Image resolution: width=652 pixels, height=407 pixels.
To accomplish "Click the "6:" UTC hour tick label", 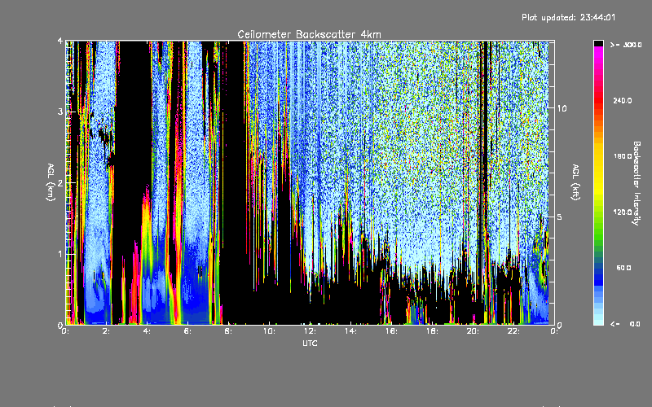I will (x=188, y=331).
